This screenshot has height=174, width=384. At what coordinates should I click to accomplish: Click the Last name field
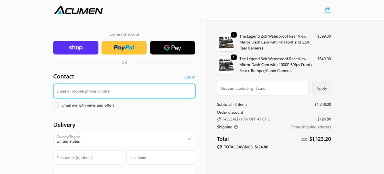click(x=161, y=158)
